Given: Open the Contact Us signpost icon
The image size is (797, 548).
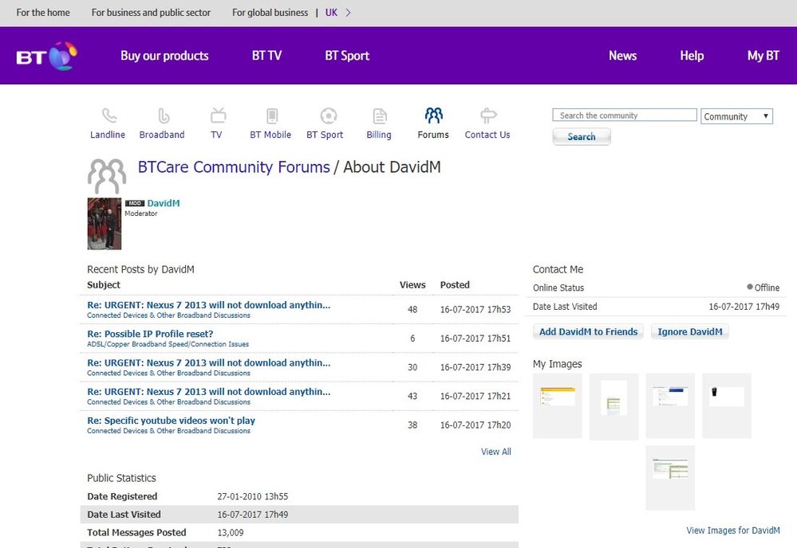Looking at the screenshot, I should coord(488,115).
